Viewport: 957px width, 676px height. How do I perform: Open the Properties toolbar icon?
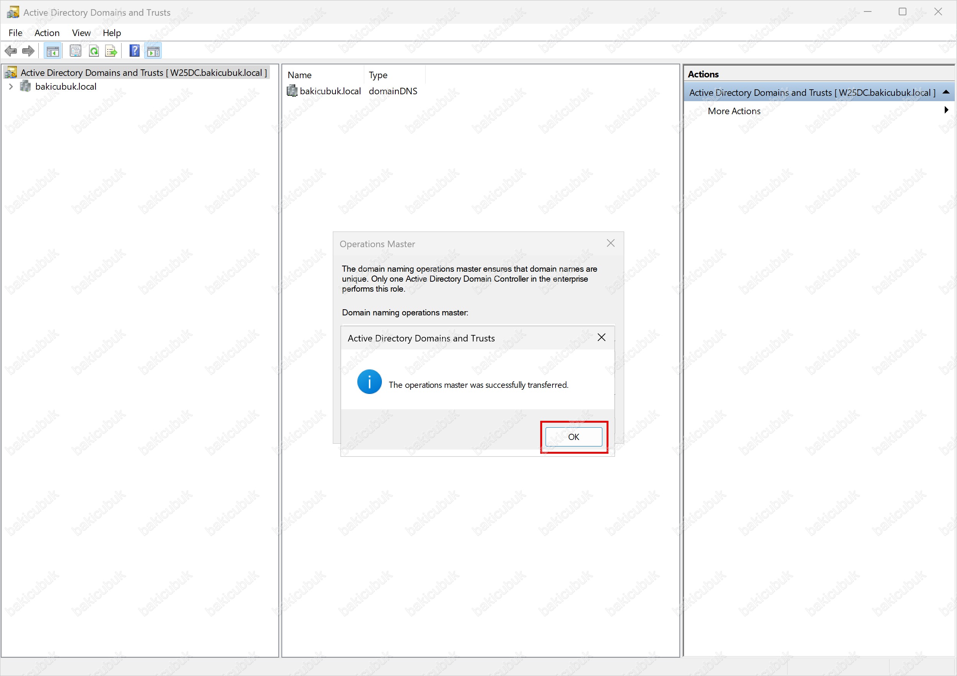[76, 51]
